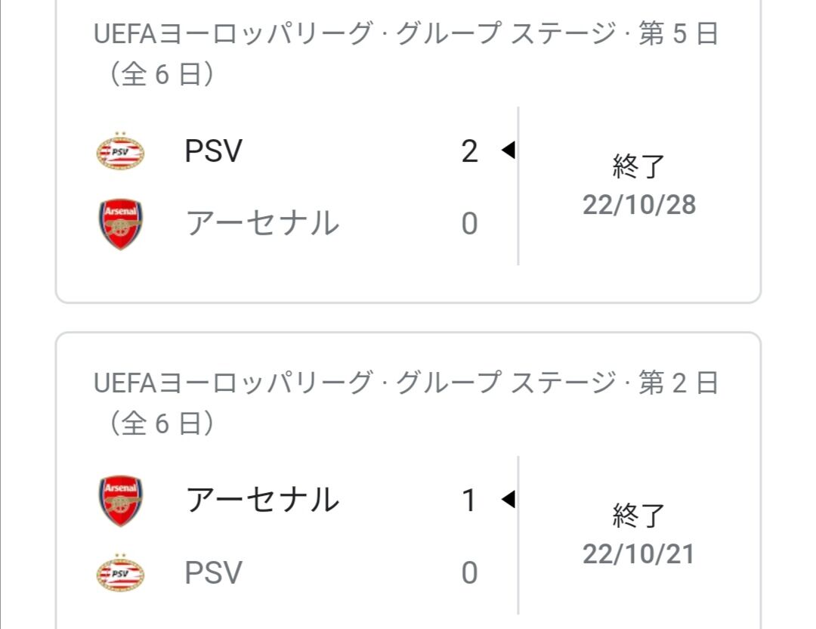Image resolution: width=816 pixels, height=629 pixels.
Task: Click PSV's score of 2
Action: point(469,151)
